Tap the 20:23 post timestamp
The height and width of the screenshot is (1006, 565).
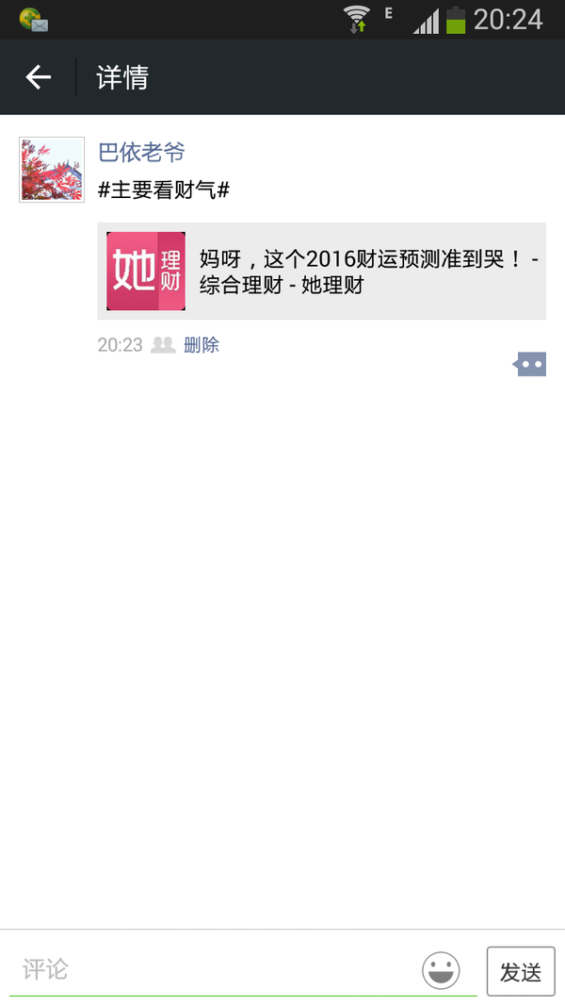pos(120,345)
